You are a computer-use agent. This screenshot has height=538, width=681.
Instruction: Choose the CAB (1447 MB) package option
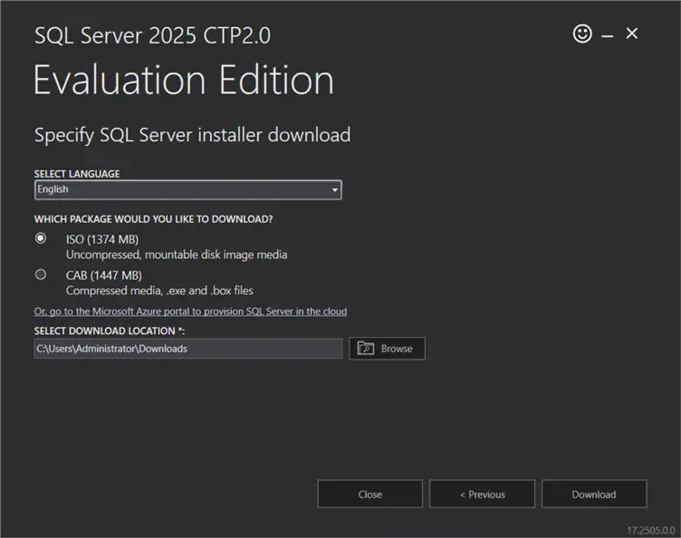41,274
